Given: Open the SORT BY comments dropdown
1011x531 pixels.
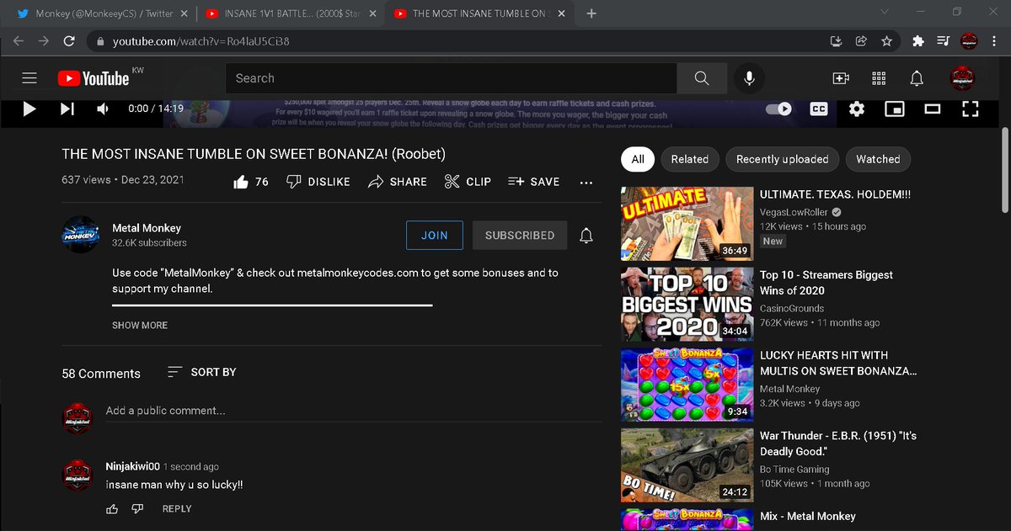Looking at the screenshot, I should pyautogui.click(x=202, y=372).
